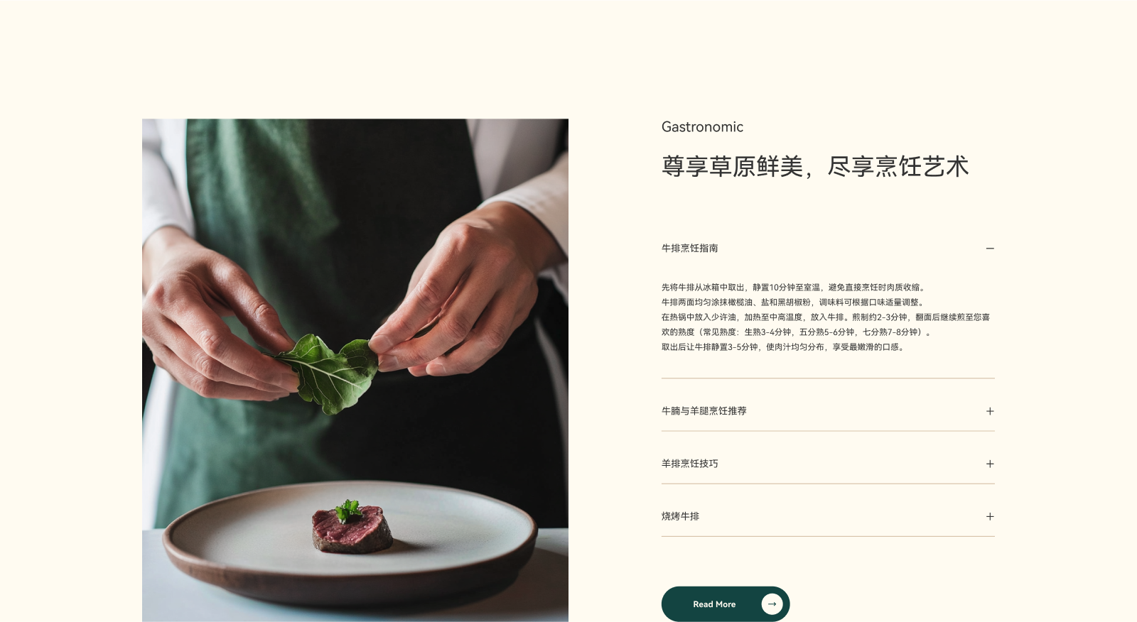The height and width of the screenshot is (622, 1137).
Task: Expand the 羊排烹饪技巧 section title
Action: pyautogui.click(x=689, y=464)
